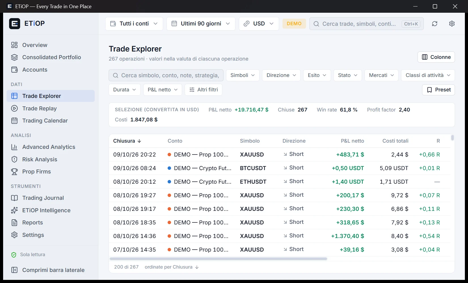The height and width of the screenshot is (283, 468).
Task: Focus the global Cerca trade search field
Action: point(366,24)
